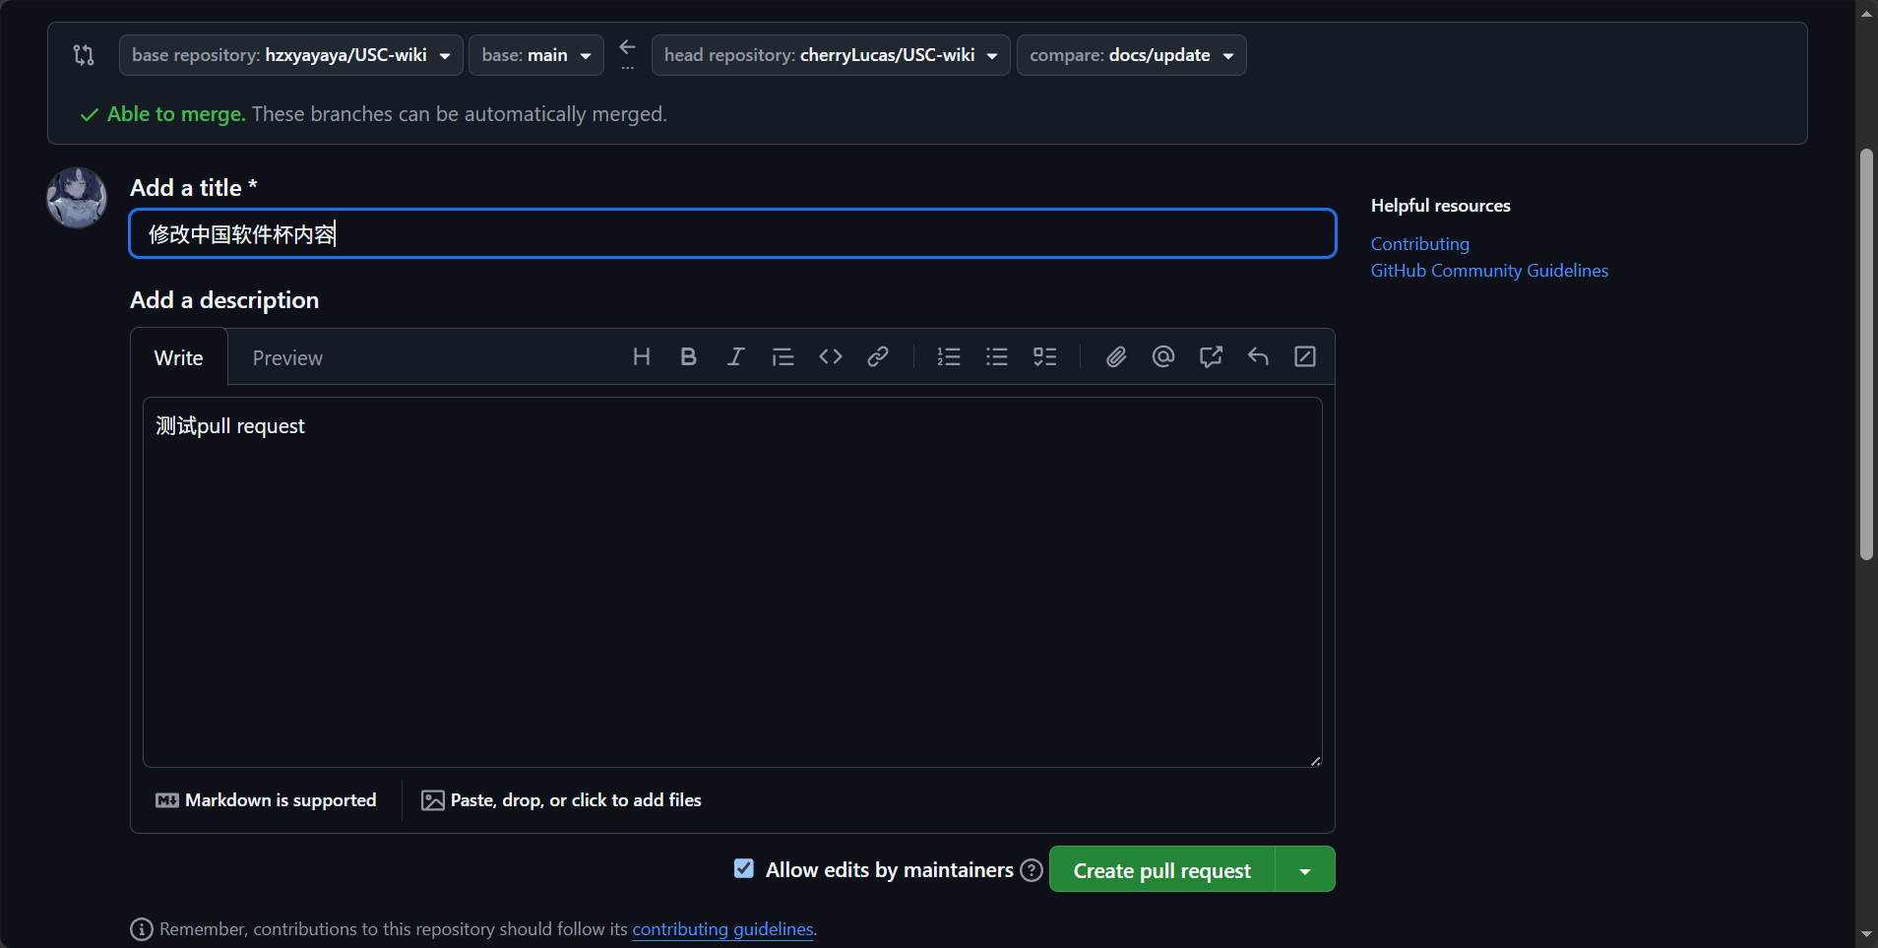Click Paste, drop, or click to add files
Screen dimensions: 1878x948
pos(561,800)
